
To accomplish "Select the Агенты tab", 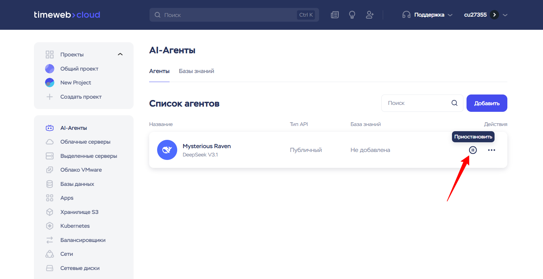I will (159, 71).
